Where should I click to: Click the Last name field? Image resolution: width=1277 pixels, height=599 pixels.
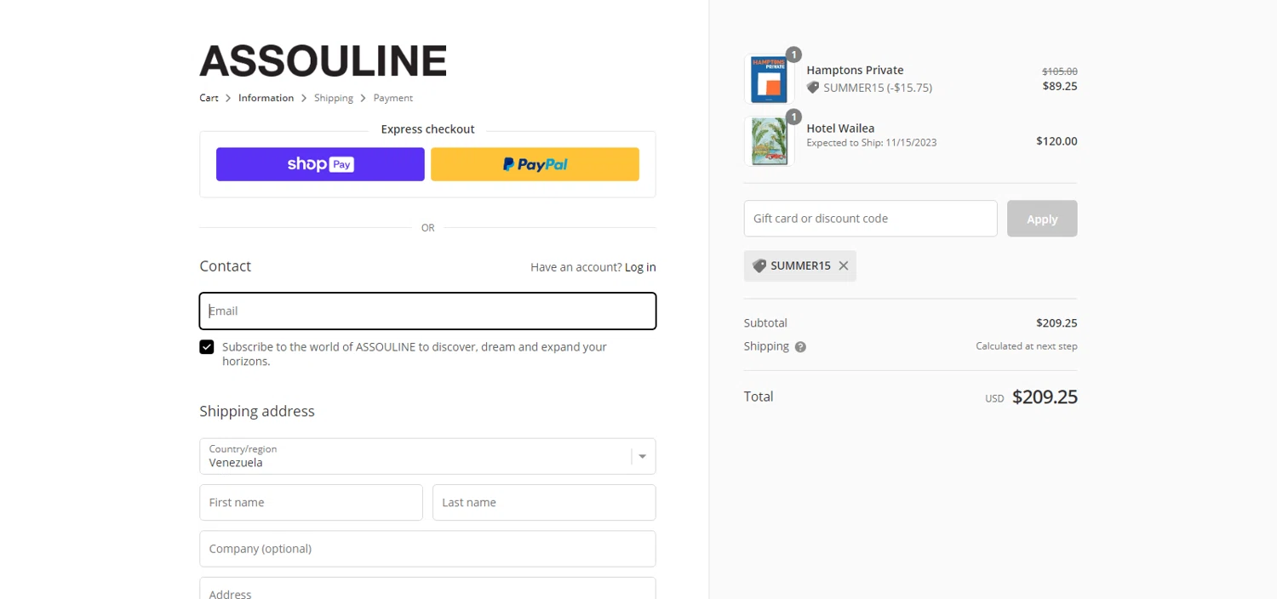544,502
